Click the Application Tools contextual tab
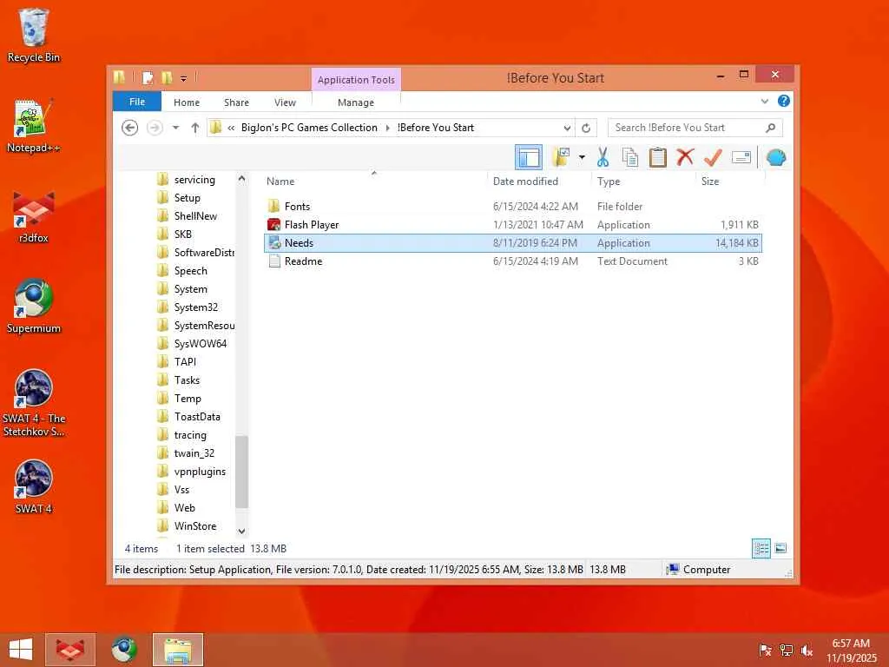 point(356,79)
